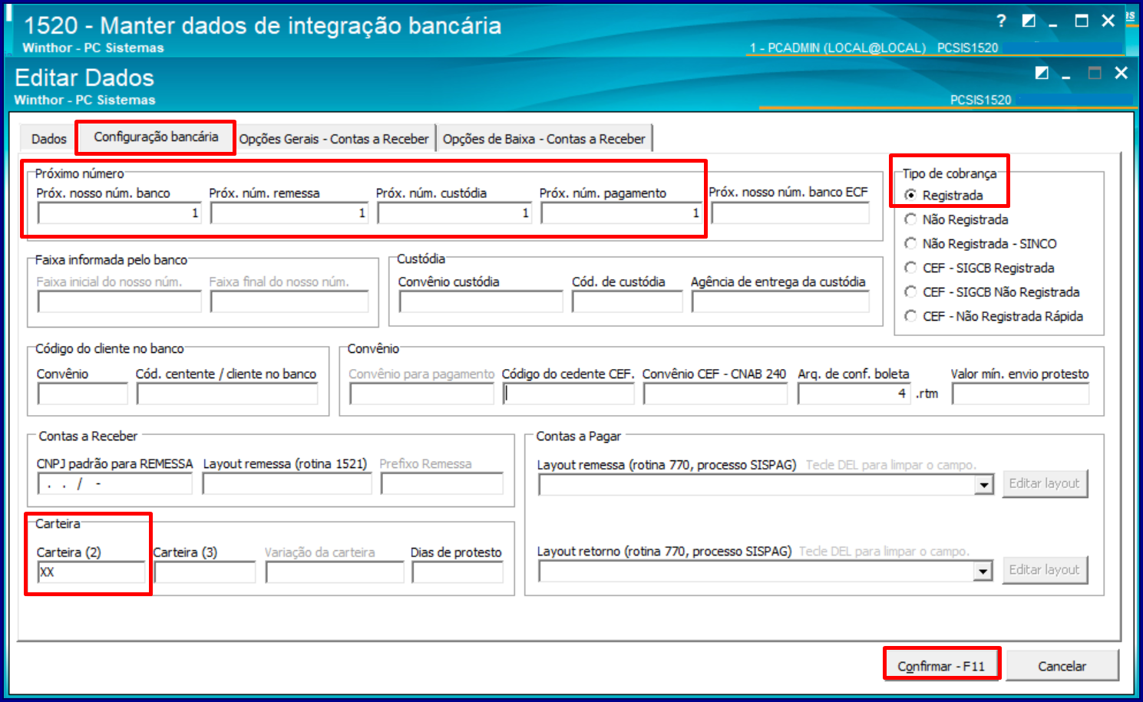Click Convênio para pagamento field

[421, 394]
